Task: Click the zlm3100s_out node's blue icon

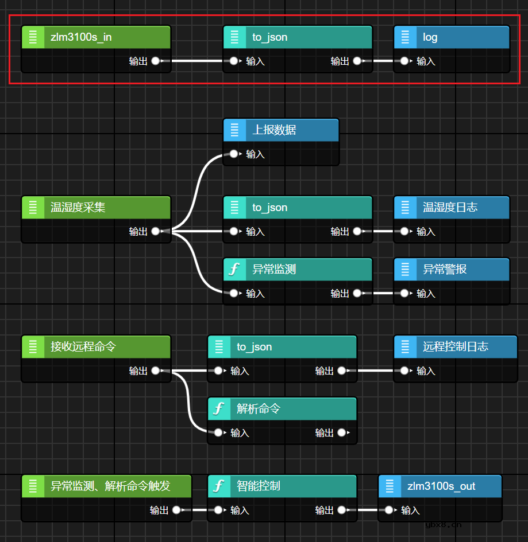Action: tap(390, 486)
